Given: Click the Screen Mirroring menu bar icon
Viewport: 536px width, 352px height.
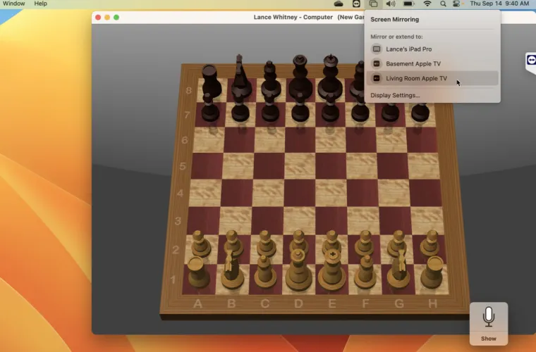Looking at the screenshot, I should tap(373, 4).
